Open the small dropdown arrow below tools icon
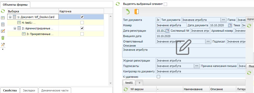254x93 pixels. [x=3, y=49]
